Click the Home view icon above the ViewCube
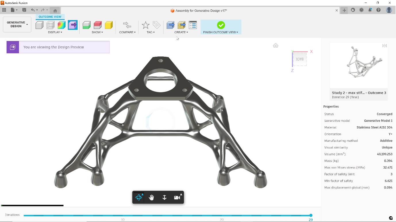The height and width of the screenshot is (222, 396). pyautogui.click(x=276, y=45)
